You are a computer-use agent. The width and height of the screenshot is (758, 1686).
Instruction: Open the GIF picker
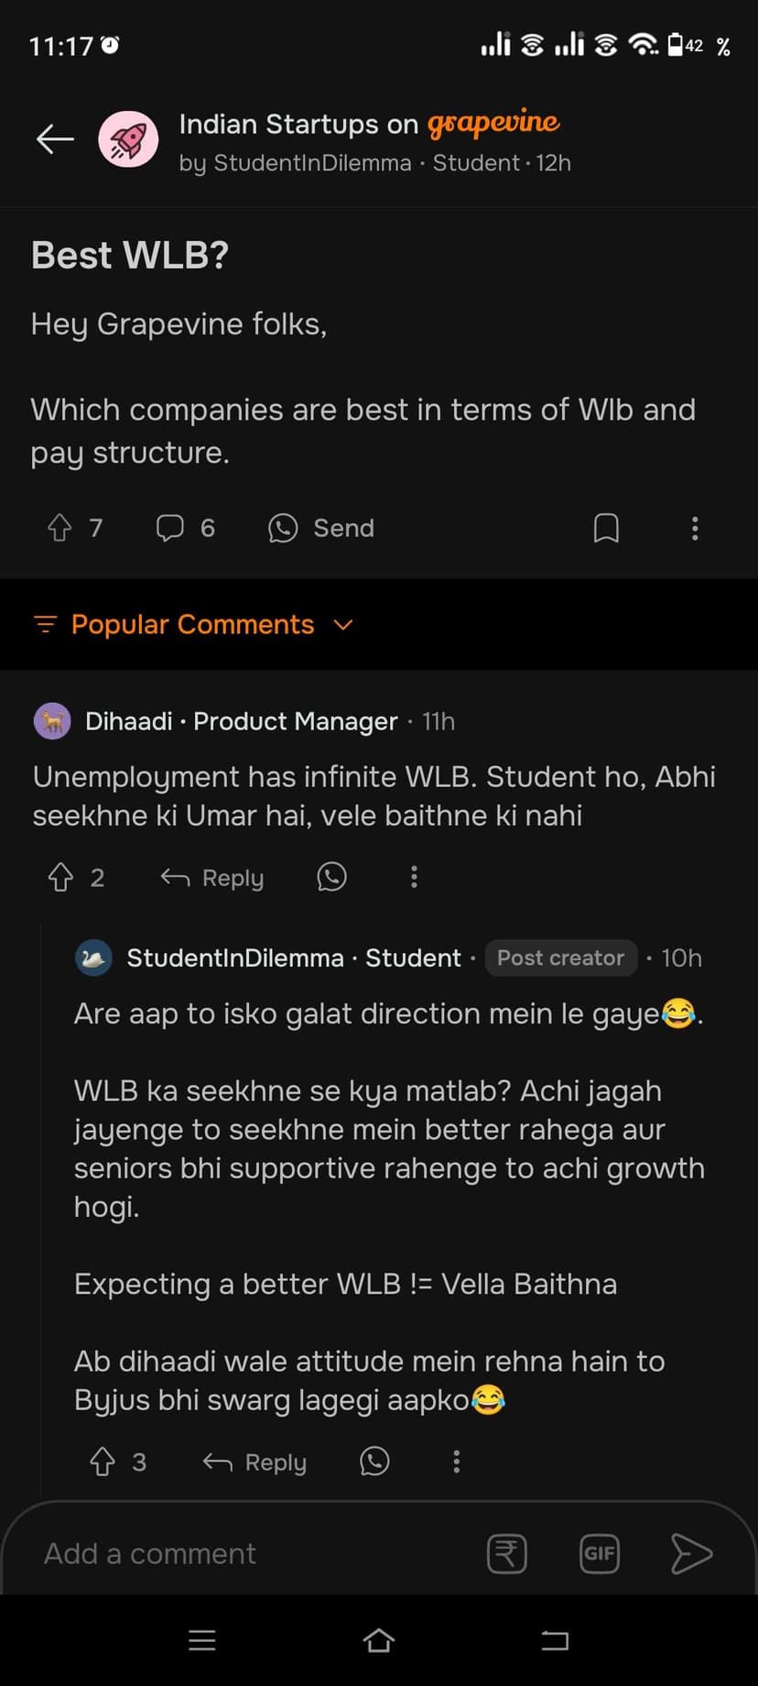click(600, 1554)
